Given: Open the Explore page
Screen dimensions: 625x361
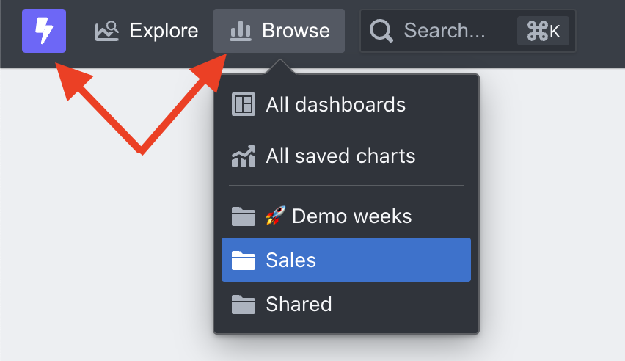Looking at the screenshot, I should (x=146, y=31).
